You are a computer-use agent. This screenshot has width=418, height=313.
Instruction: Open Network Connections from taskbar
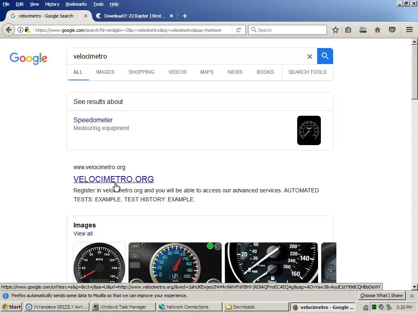[189, 307]
